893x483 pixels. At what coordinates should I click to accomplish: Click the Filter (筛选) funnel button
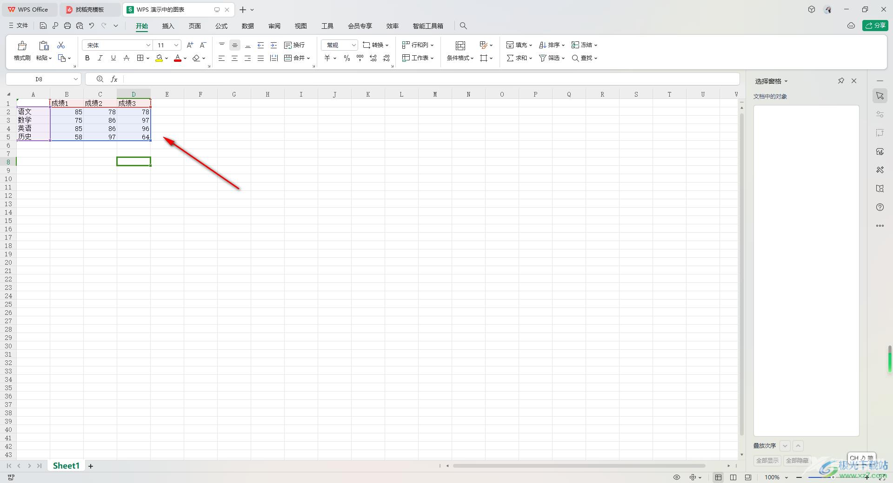click(x=551, y=58)
